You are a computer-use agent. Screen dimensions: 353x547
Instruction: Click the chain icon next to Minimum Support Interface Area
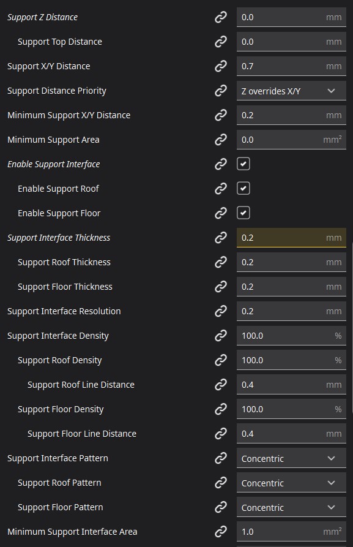[221, 532]
